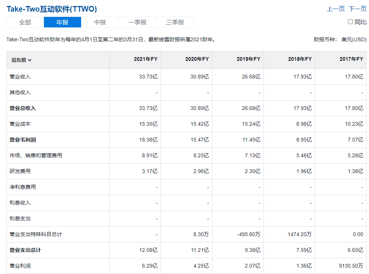
Task: Select the 年报 tab
Action: pyautogui.click(x=62, y=23)
